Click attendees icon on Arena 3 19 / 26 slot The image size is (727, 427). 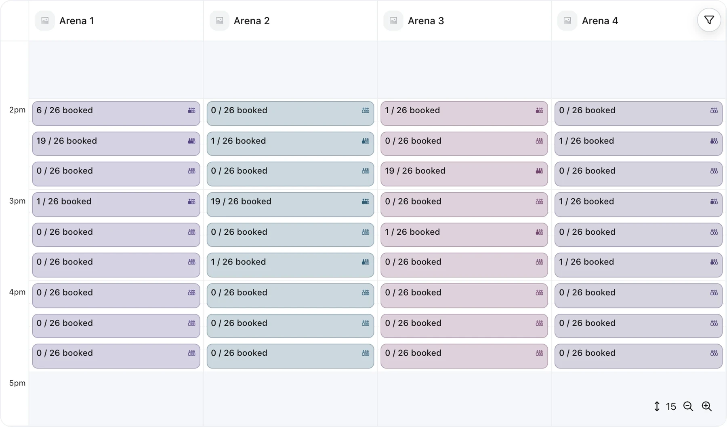[x=539, y=171]
